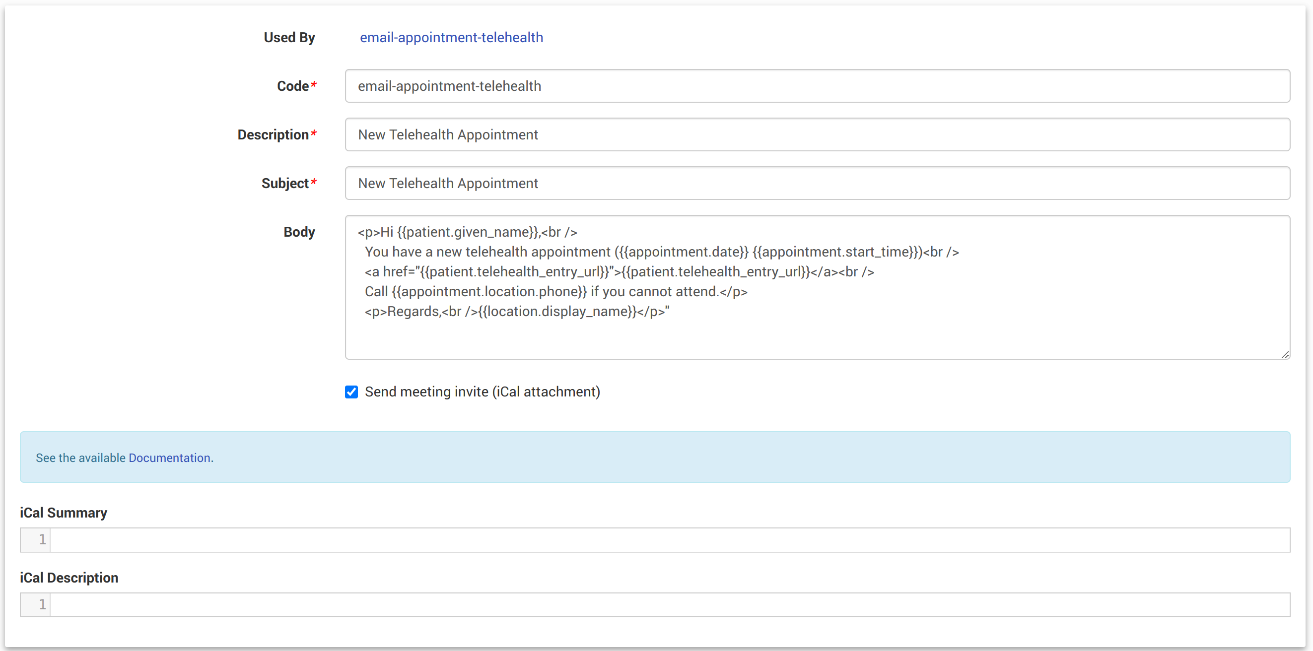Focus the Code input field

click(x=817, y=85)
